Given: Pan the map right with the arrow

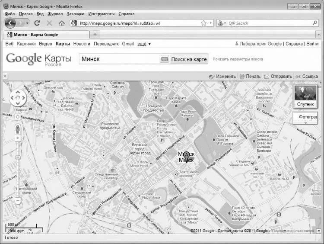Looking at the screenshot, I should point(24,98).
